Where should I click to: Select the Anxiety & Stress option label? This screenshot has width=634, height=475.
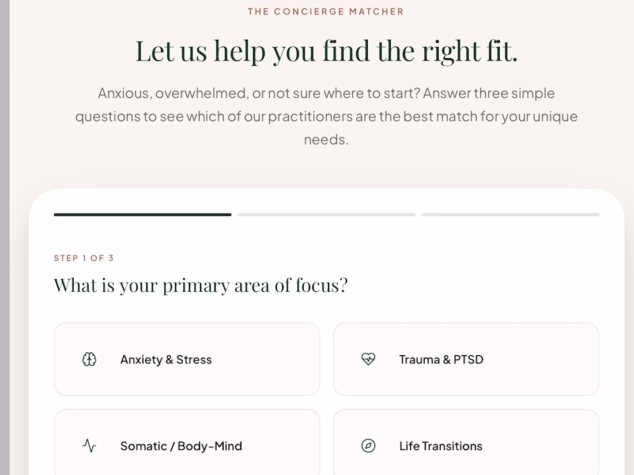point(166,359)
